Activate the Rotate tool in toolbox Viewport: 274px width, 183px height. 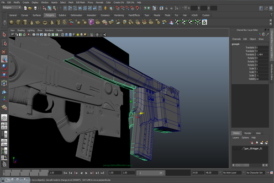pos(4,67)
